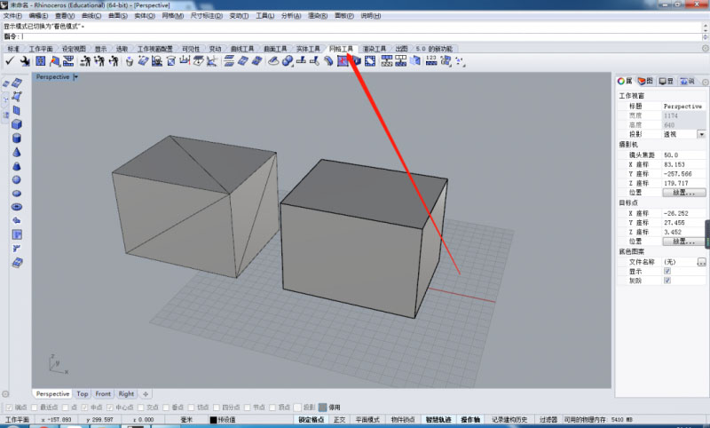Click the camera 位置 放置 button
This screenshot has width=710, height=428.
(x=684, y=192)
